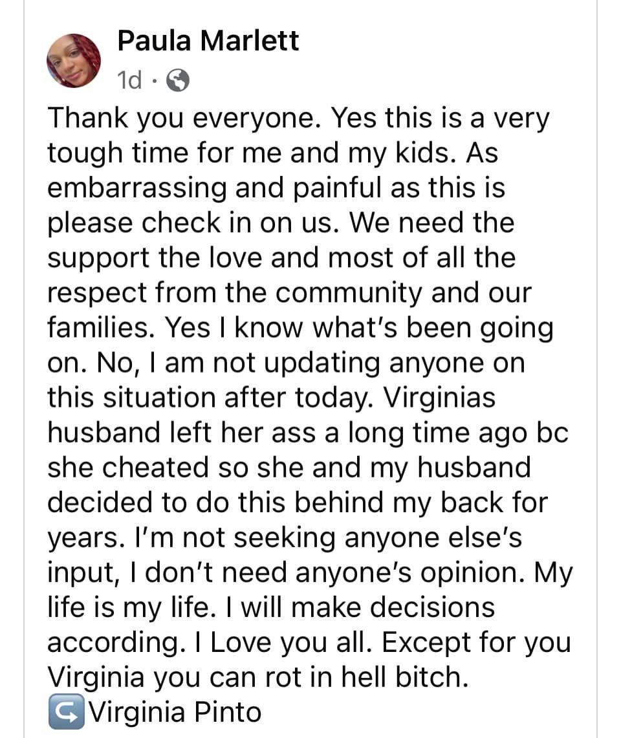
Task: Open Paula Marlett's profile picture
Action: pyautogui.click(x=74, y=61)
